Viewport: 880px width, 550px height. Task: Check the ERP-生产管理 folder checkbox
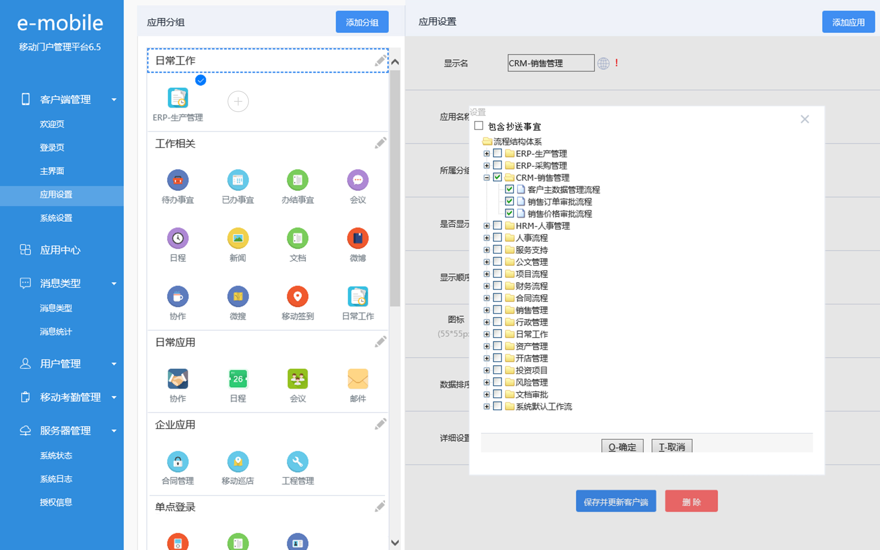pyautogui.click(x=497, y=153)
